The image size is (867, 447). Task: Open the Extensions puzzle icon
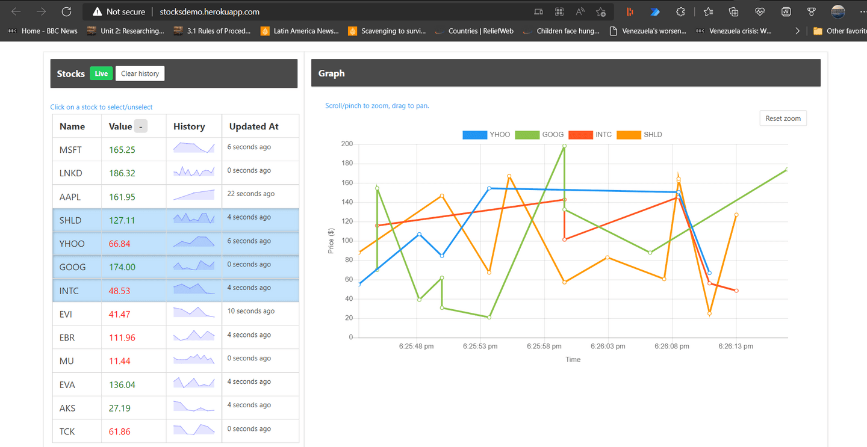pyautogui.click(x=680, y=11)
